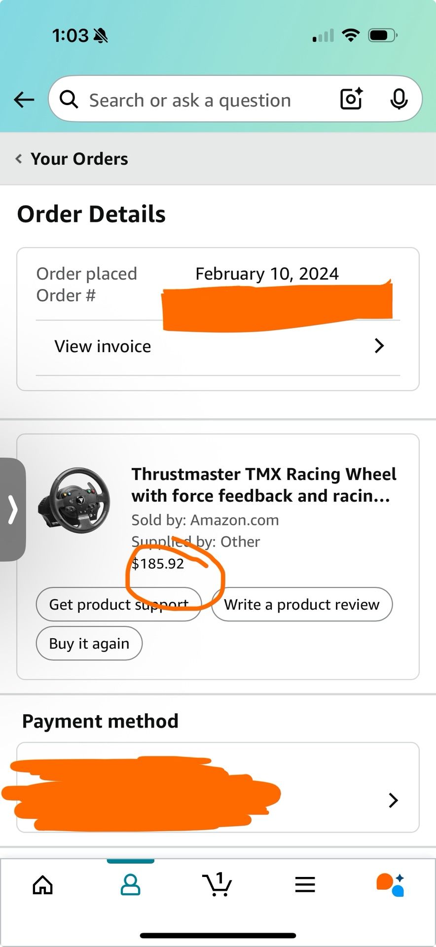The width and height of the screenshot is (436, 947).
Task: Open the hamburger menu tab
Action: coord(305,885)
